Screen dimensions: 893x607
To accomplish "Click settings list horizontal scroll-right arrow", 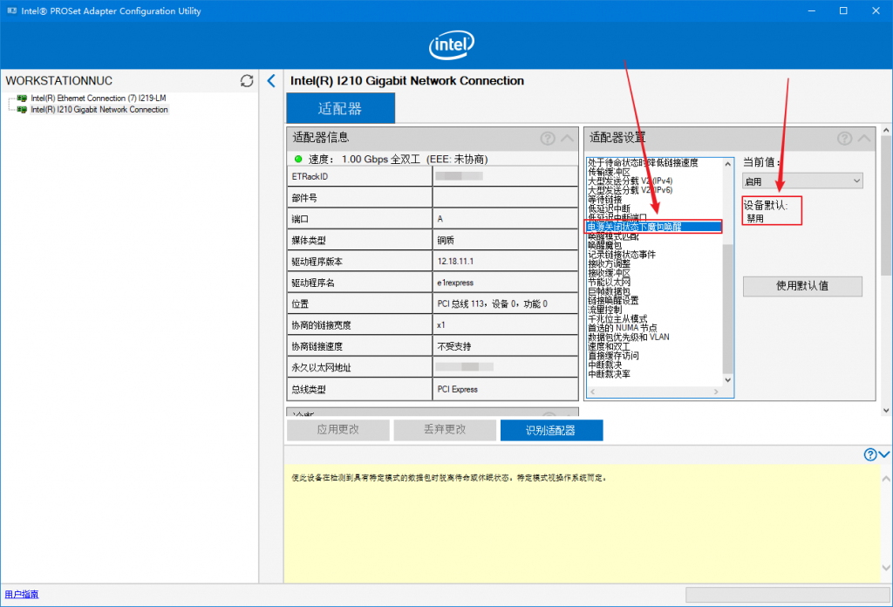I will click(717, 392).
